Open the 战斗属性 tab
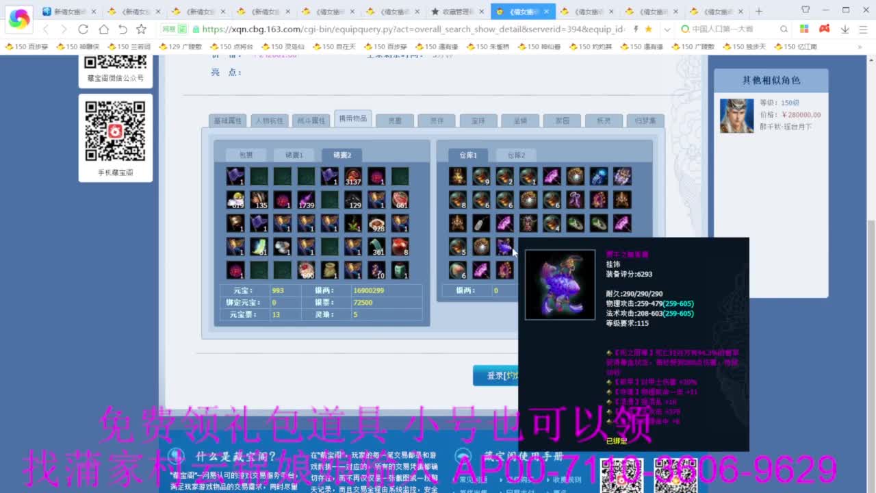 [x=311, y=121]
